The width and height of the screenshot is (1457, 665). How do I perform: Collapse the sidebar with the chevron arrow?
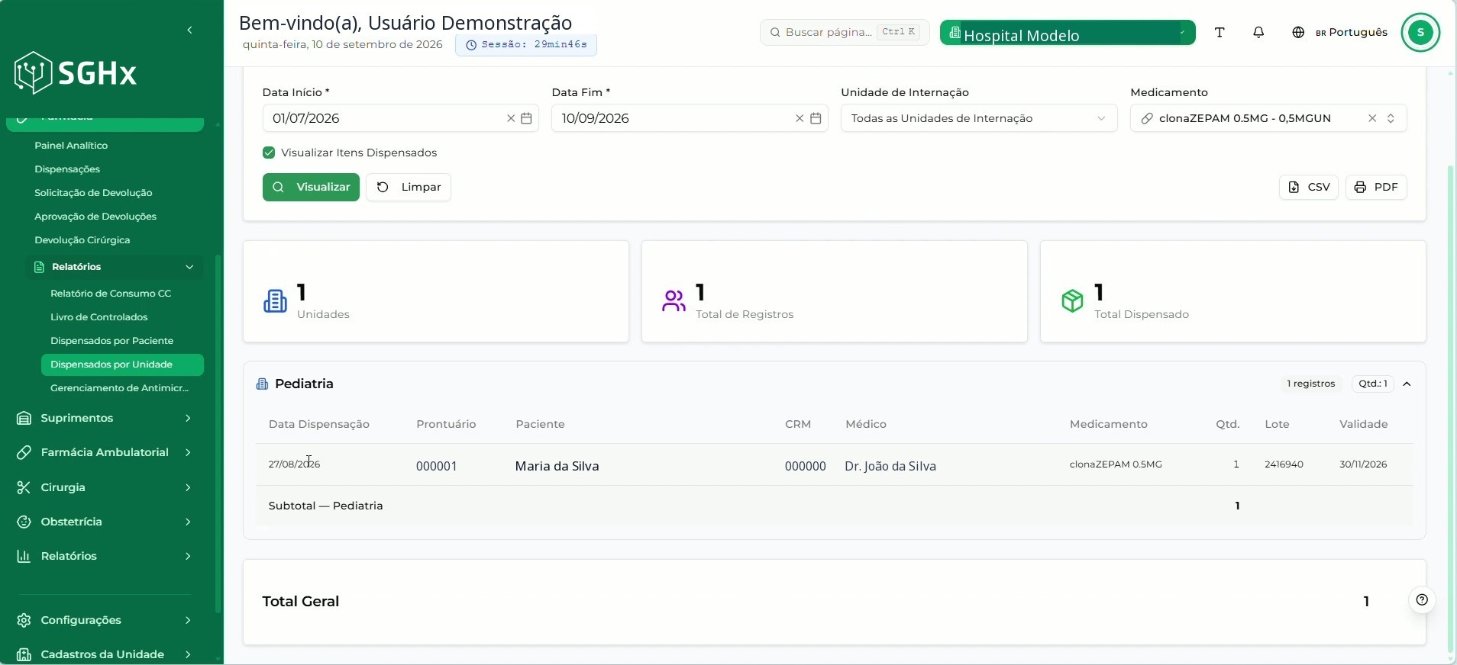point(189,31)
